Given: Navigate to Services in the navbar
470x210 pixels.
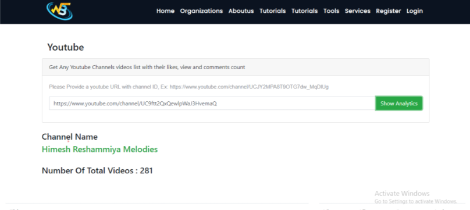Looking at the screenshot, I should click(x=358, y=11).
